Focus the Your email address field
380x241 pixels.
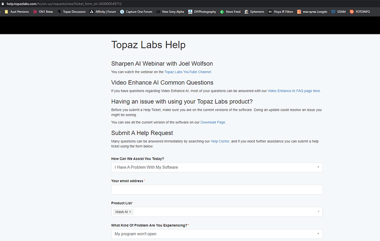(217, 190)
